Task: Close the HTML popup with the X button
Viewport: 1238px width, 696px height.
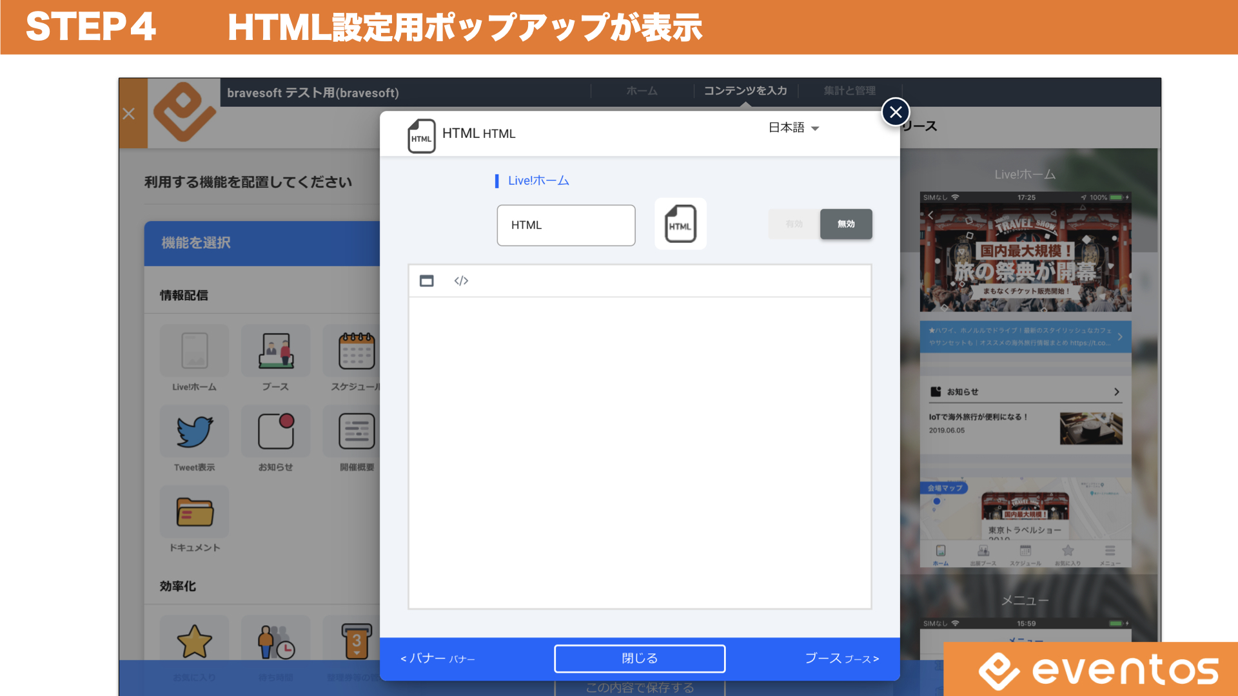Action: tap(896, 112)
